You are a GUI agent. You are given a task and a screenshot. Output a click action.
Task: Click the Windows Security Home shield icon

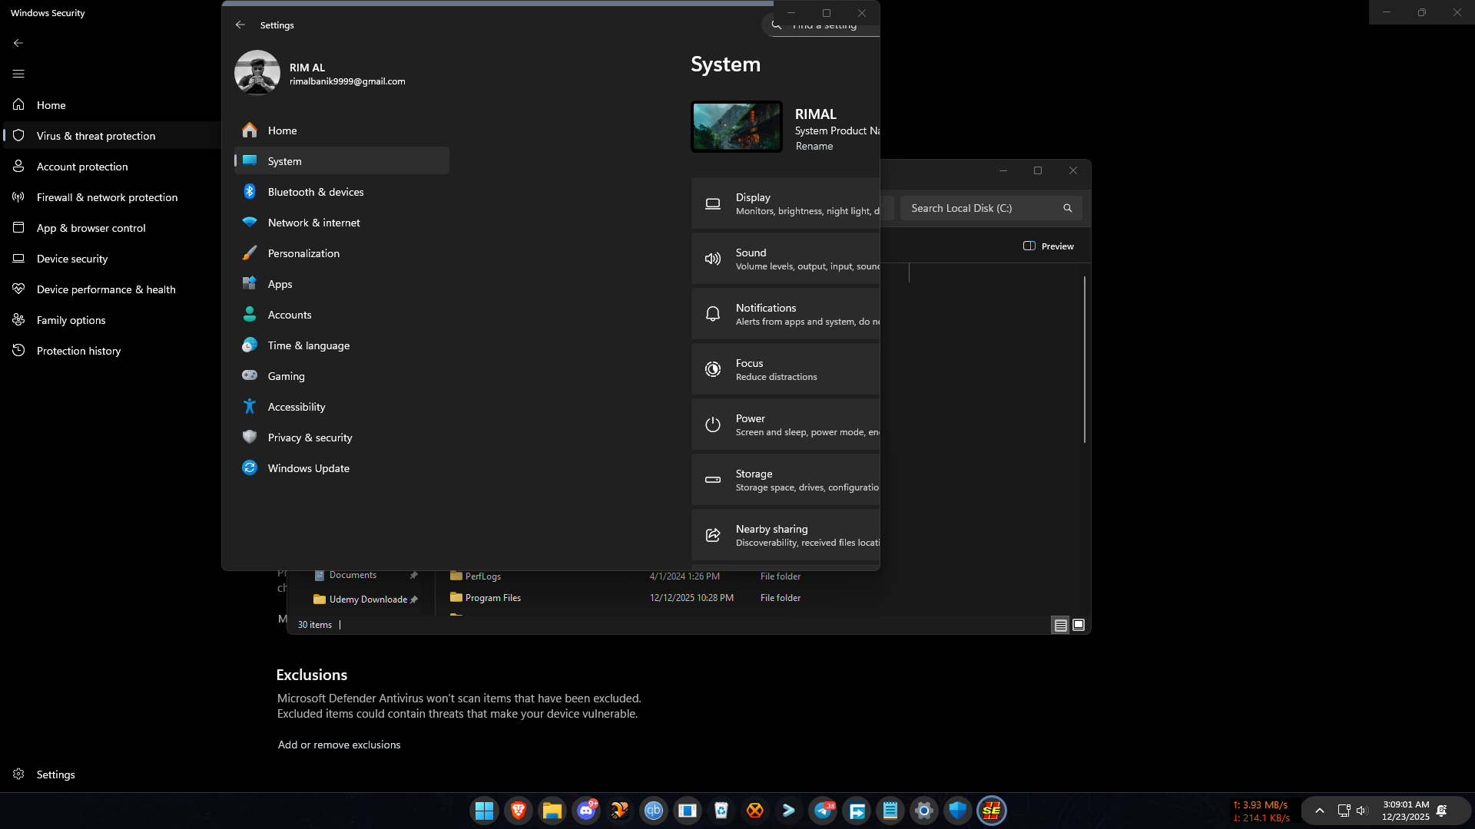[18, 104]
